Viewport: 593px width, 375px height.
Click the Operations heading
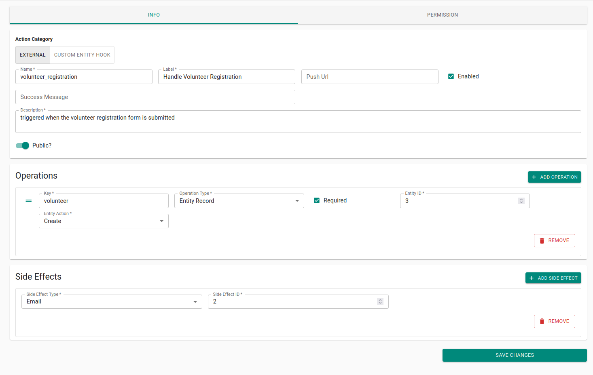pyautogui.click(x=36, y=176)
